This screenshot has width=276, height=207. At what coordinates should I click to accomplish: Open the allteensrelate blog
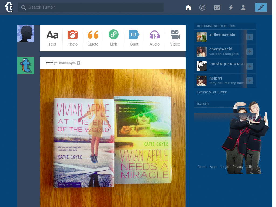222,34
